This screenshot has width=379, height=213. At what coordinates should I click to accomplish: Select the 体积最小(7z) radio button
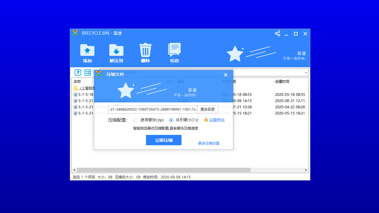click(x=171, y=120)
